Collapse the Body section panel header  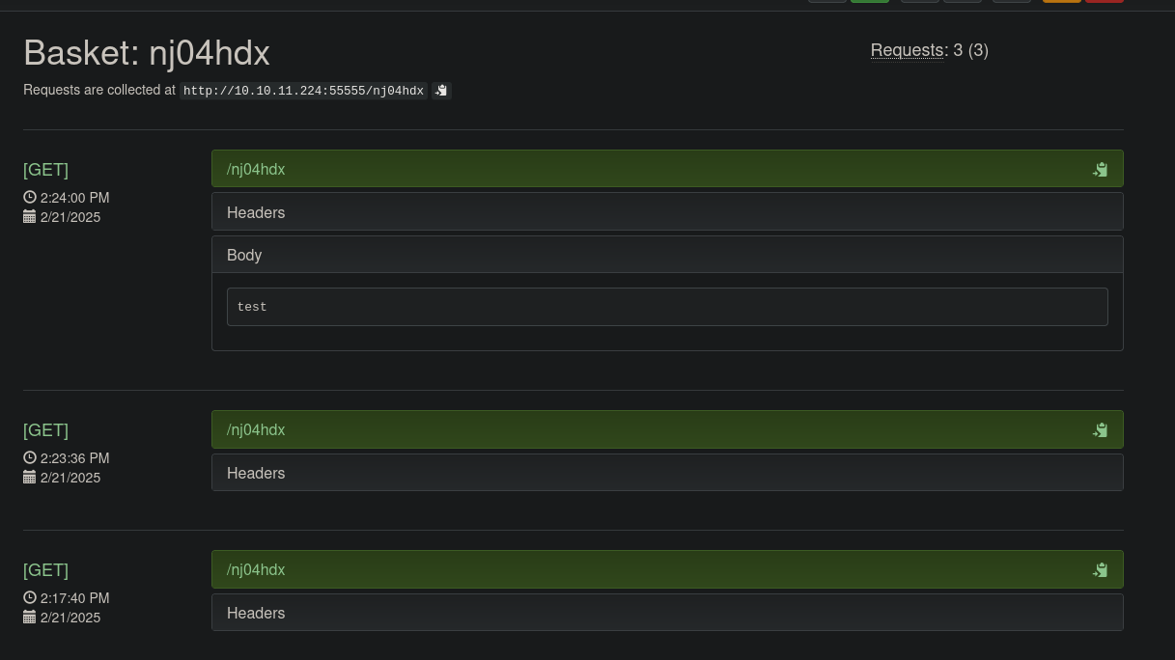[244, 255]
